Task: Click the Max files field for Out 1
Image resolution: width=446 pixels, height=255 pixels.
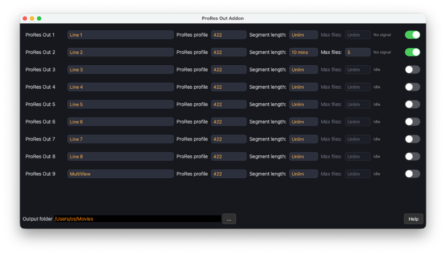Action: pyautogui.click(x=358, y=35)
